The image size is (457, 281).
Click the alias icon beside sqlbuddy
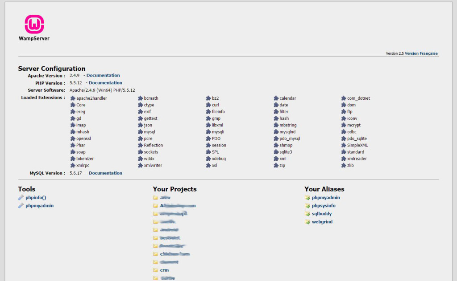click(x=307, y=214)
